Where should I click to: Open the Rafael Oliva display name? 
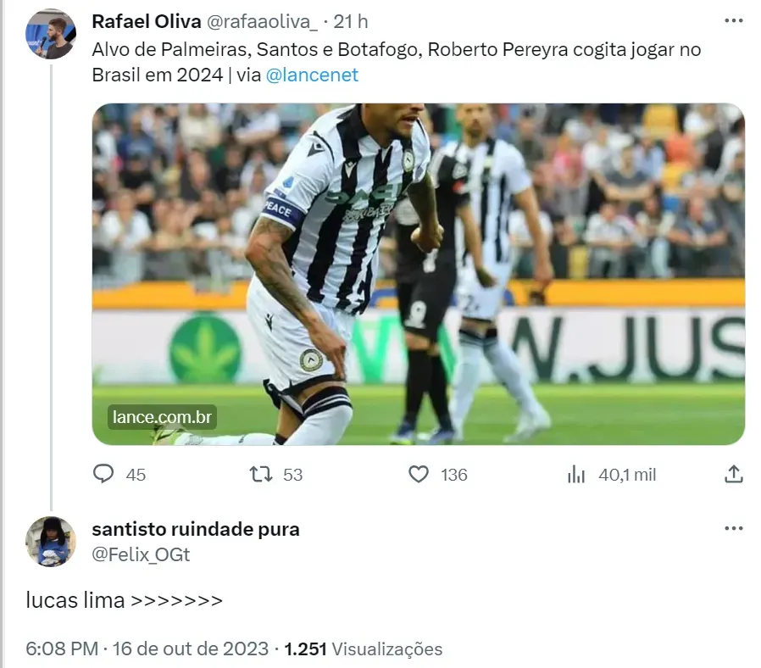coord(146,21)
